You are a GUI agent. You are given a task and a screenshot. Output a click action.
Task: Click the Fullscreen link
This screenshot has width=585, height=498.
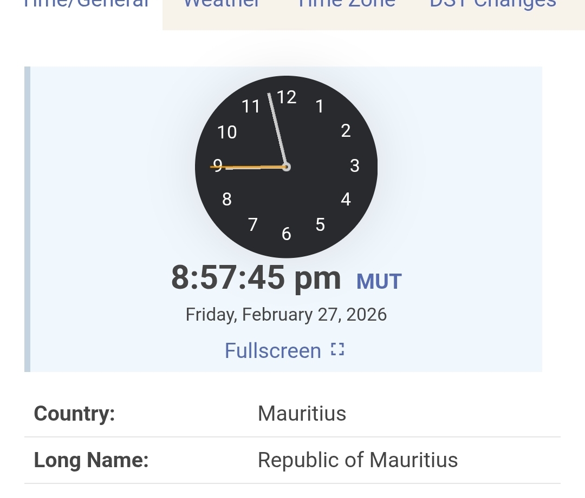(273, 351)
